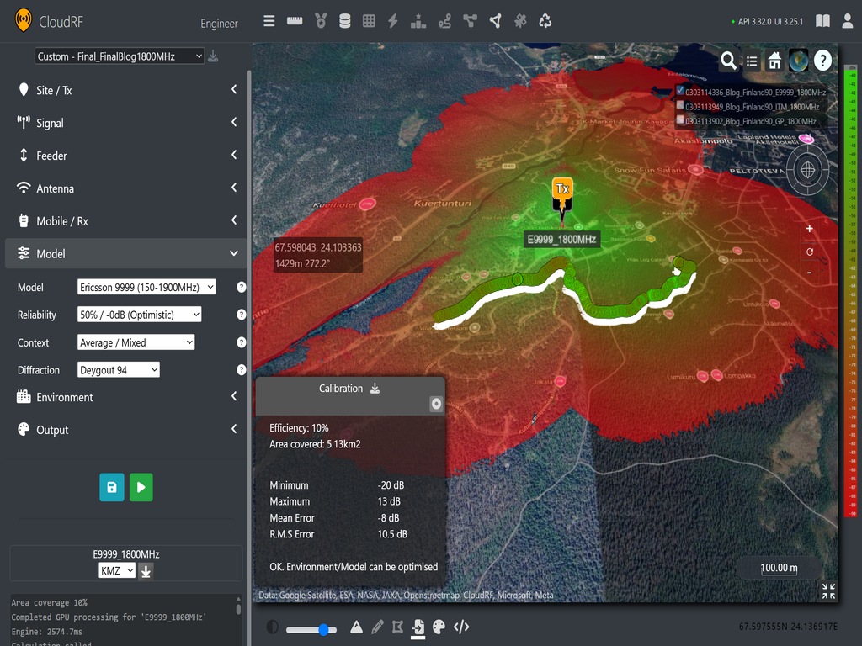Open the Model dropdown showing Ericsson 9999
The height and width of the screenshot is (646, 862).
(146, 287)
